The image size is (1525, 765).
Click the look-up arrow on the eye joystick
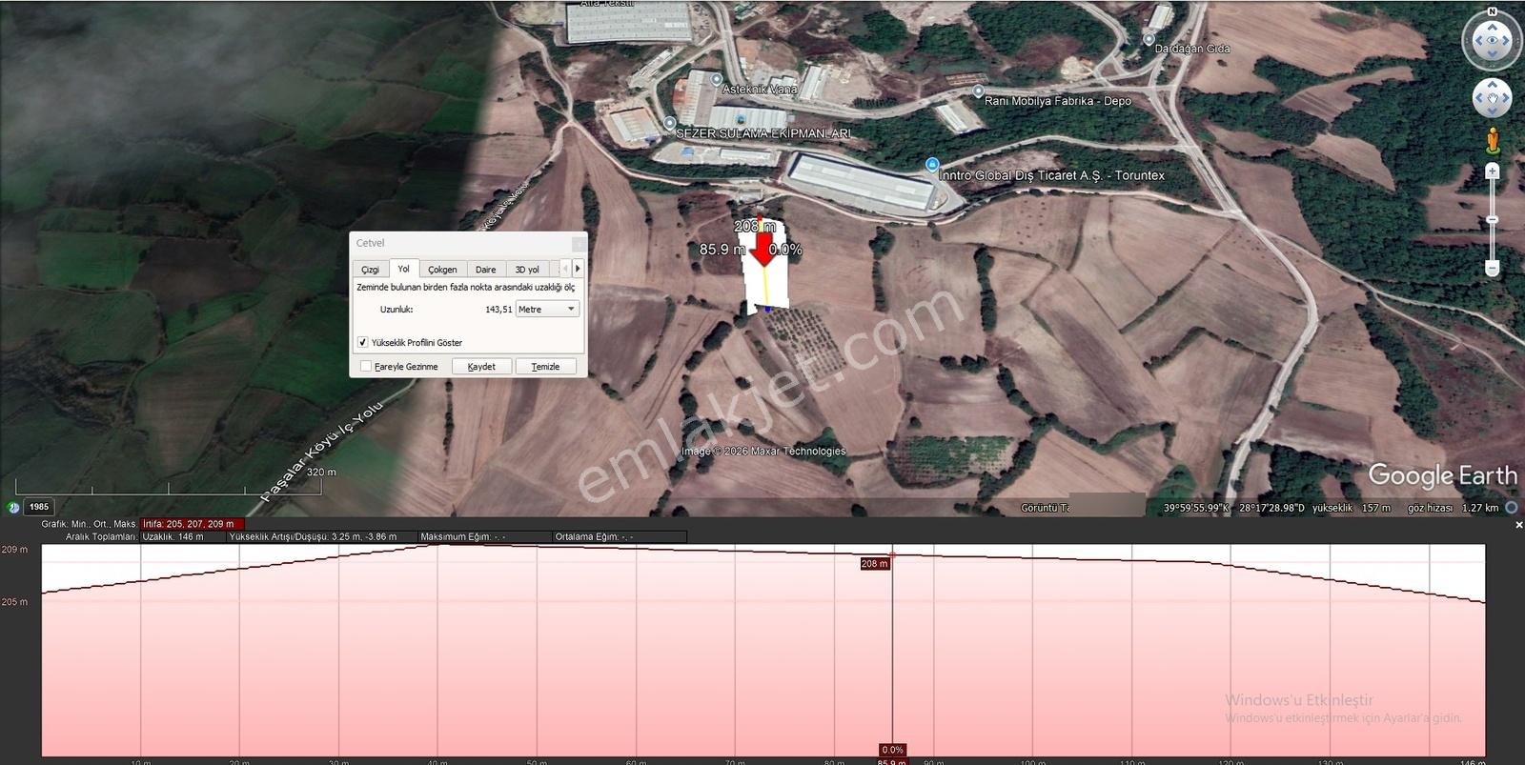(x=1492, y=27)
